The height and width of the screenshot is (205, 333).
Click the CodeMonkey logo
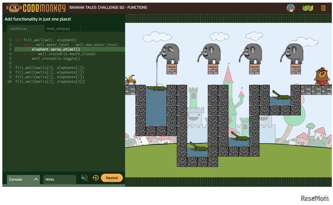pos(36,8)
